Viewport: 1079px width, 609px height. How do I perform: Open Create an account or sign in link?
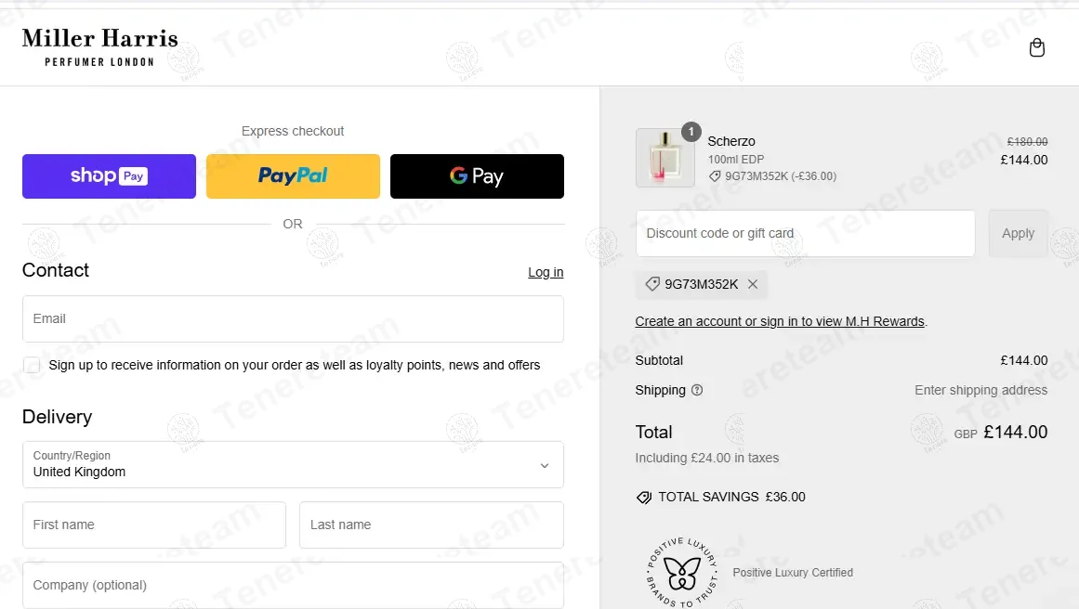click(780, 322)
